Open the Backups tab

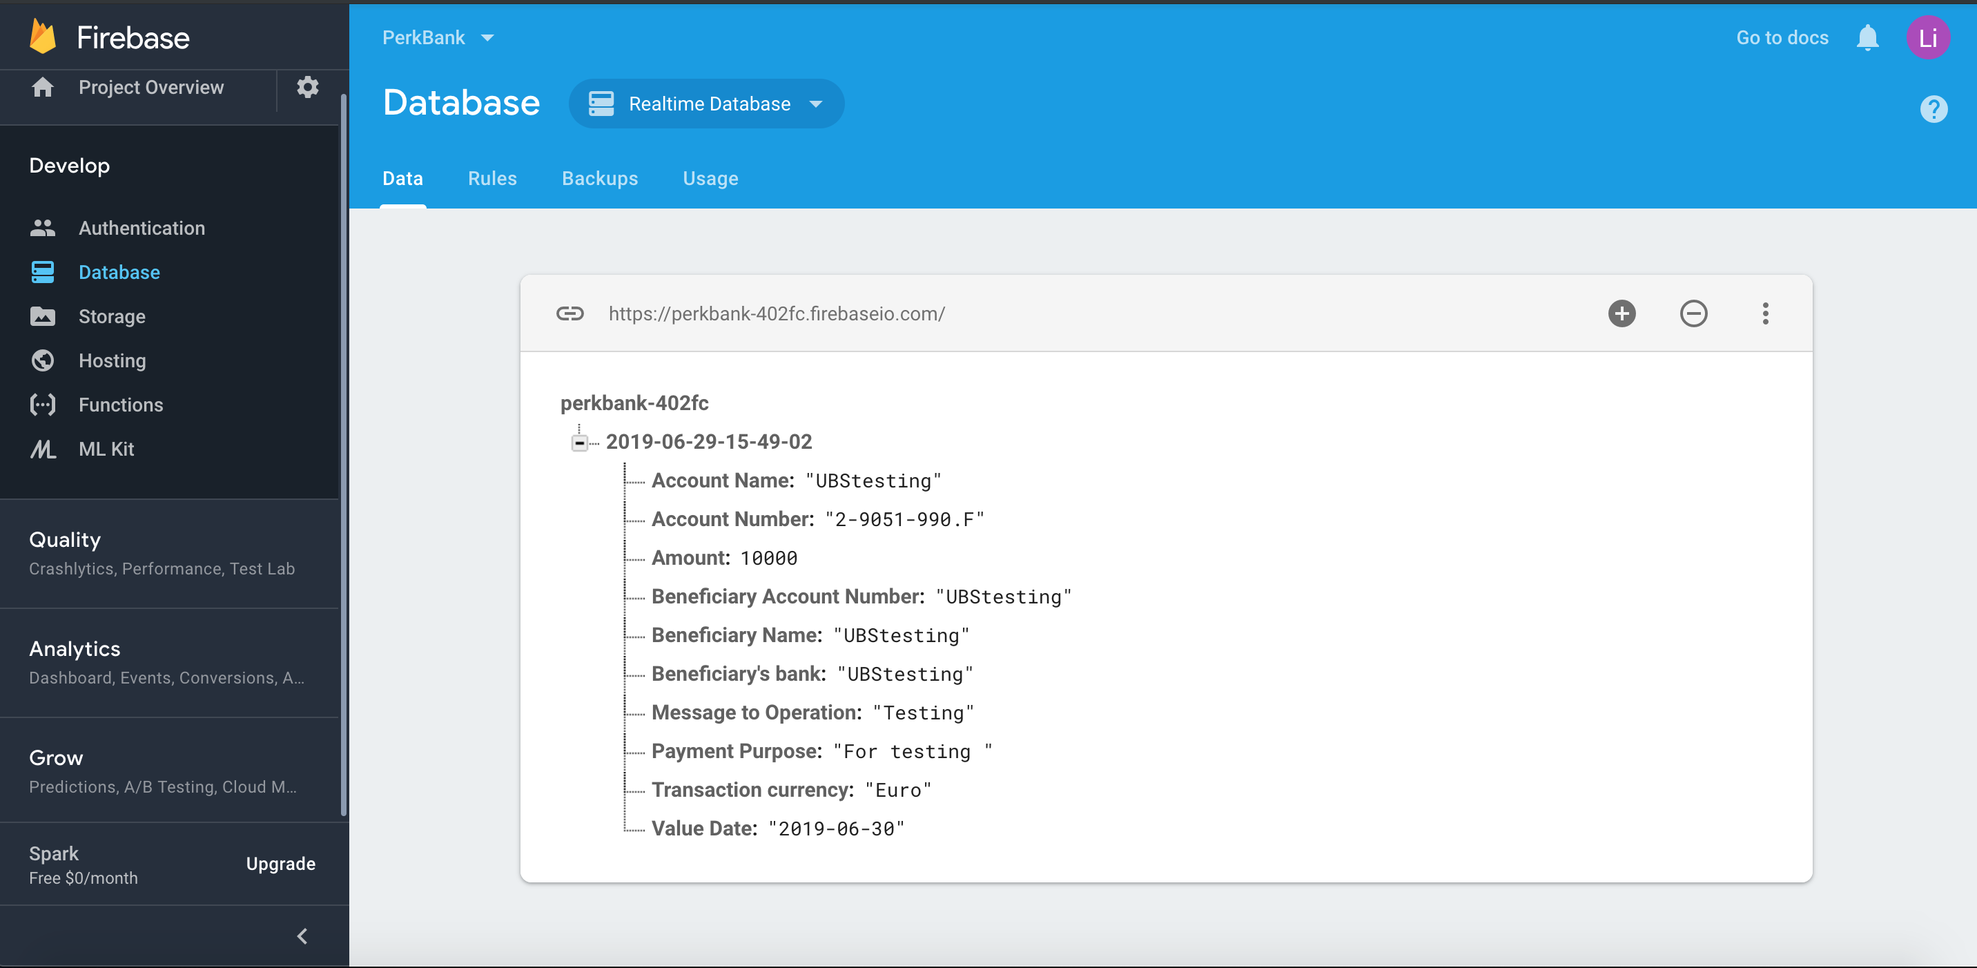[599, 178]
